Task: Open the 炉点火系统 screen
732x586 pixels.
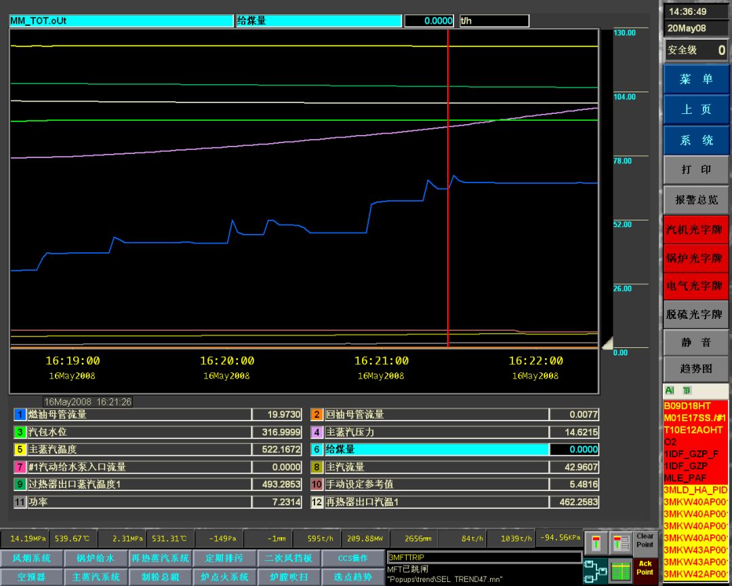Action: click(x=224, y=577)
